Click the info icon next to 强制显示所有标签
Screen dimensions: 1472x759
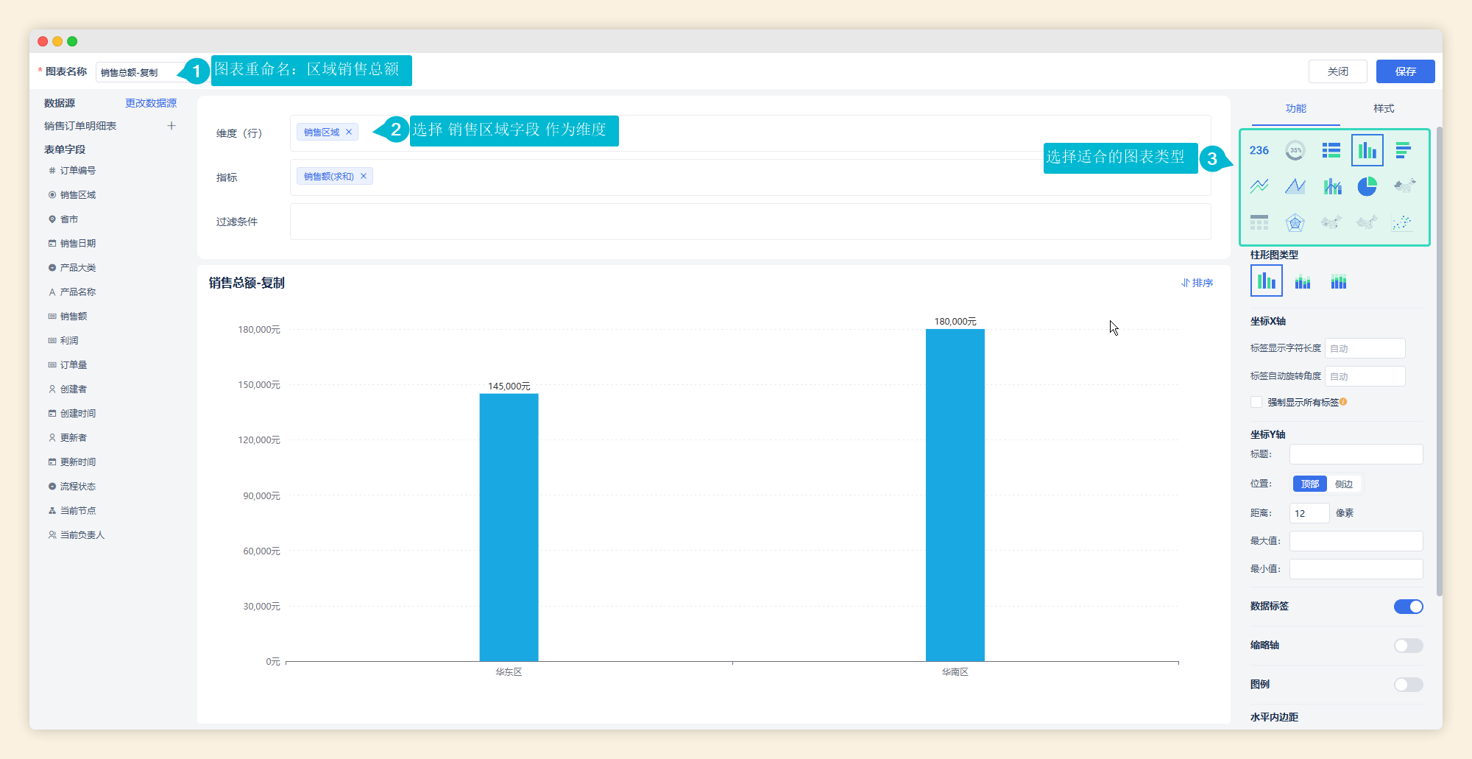1343,402
